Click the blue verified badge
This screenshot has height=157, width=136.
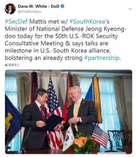click(x=63, y=6)
